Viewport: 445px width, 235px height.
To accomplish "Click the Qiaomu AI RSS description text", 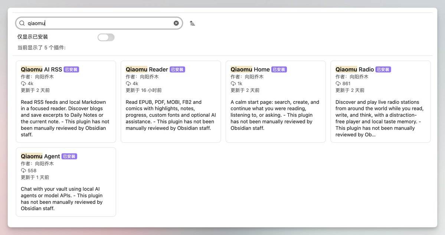I will coord(65,118).
